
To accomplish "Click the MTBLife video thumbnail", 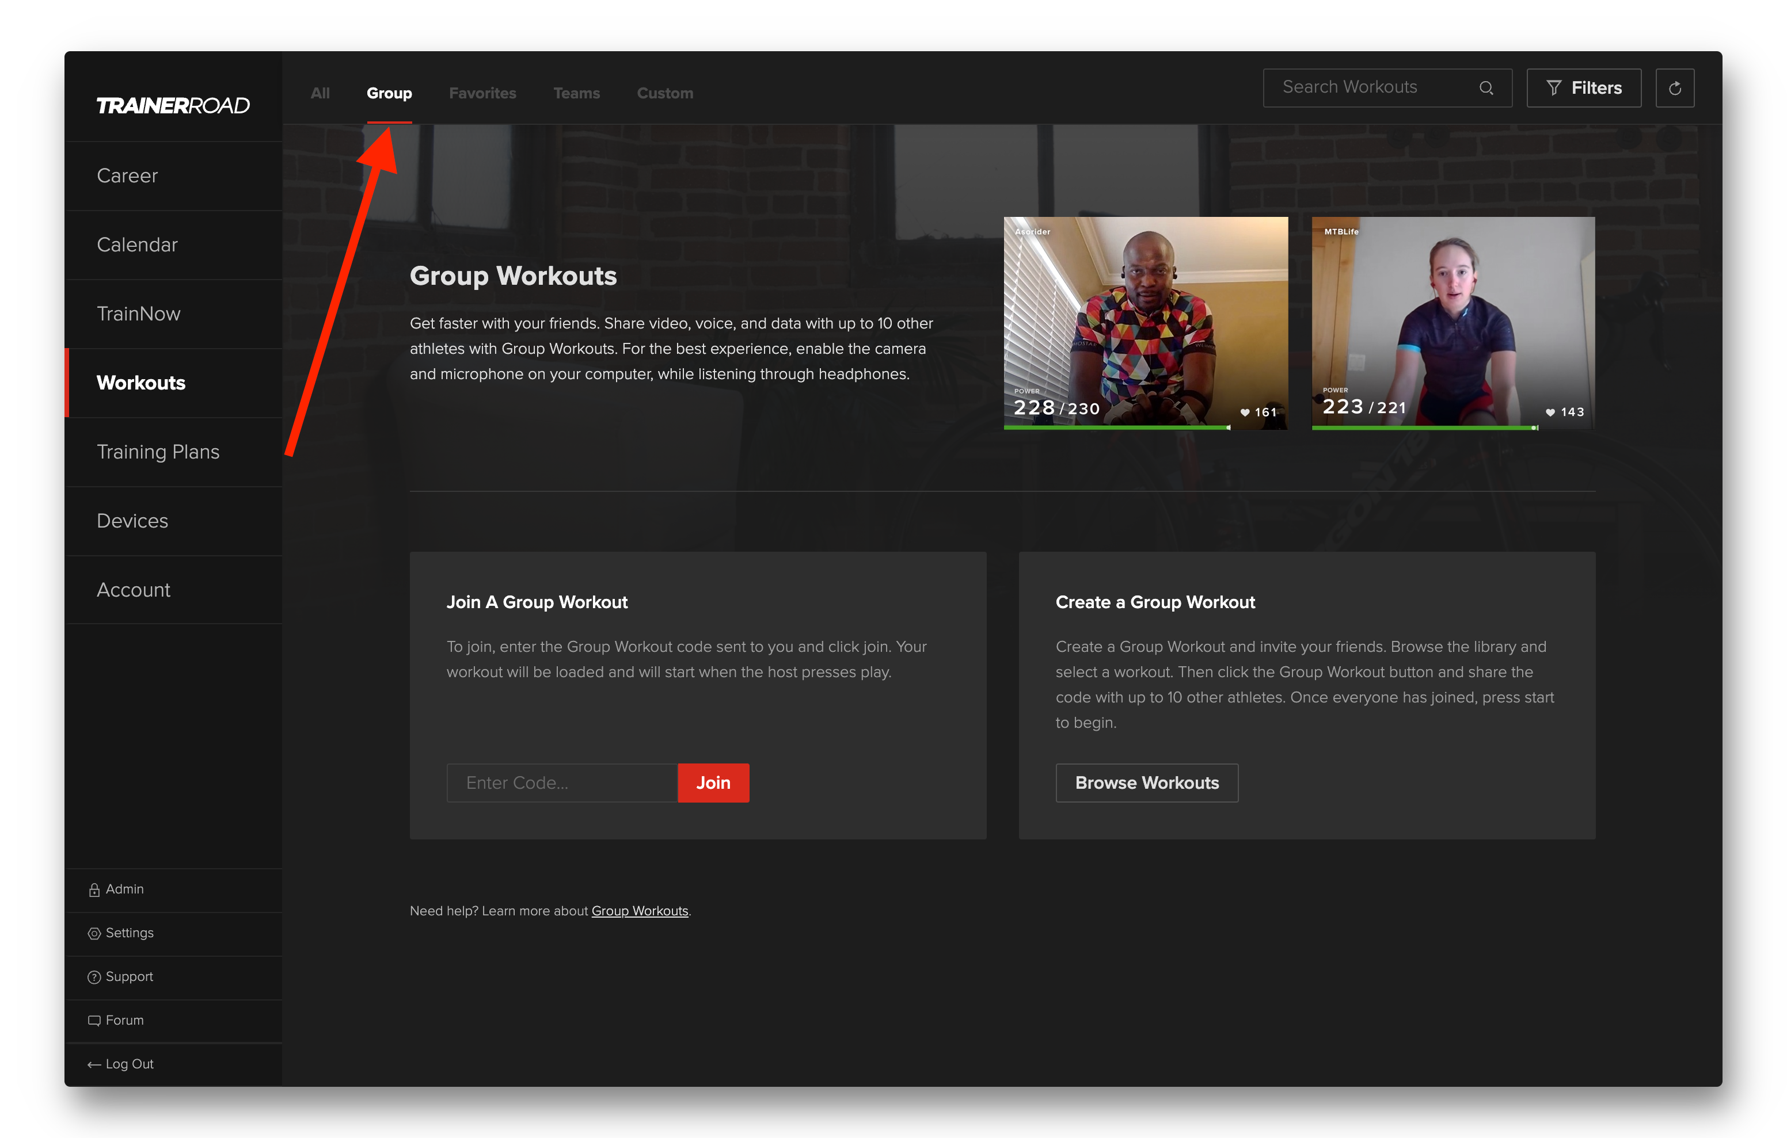I will coord(1453,323).
